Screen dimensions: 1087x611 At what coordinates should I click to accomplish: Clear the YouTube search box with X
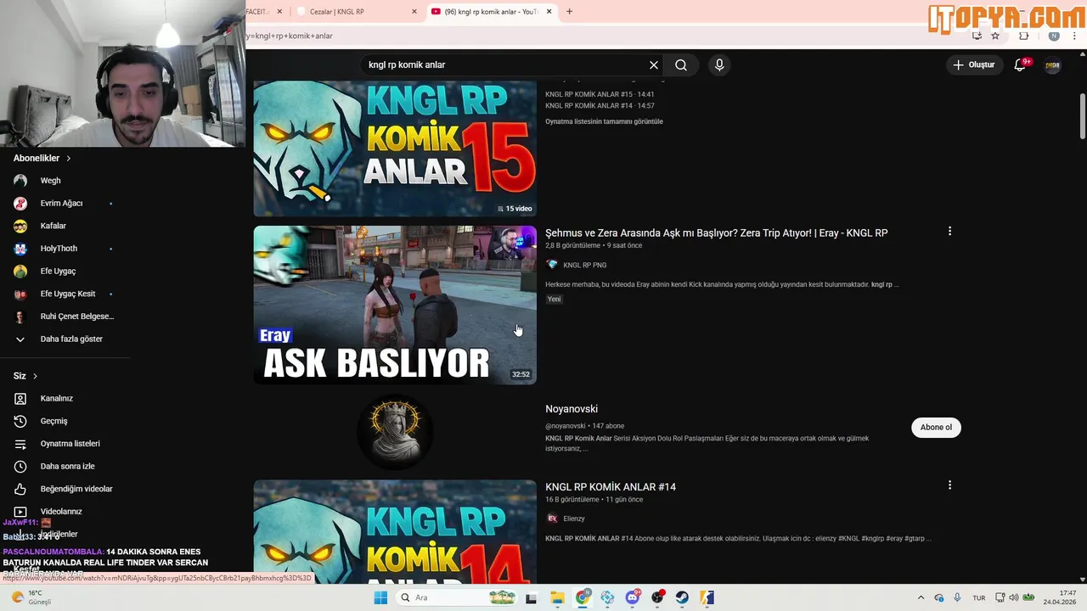654,64
